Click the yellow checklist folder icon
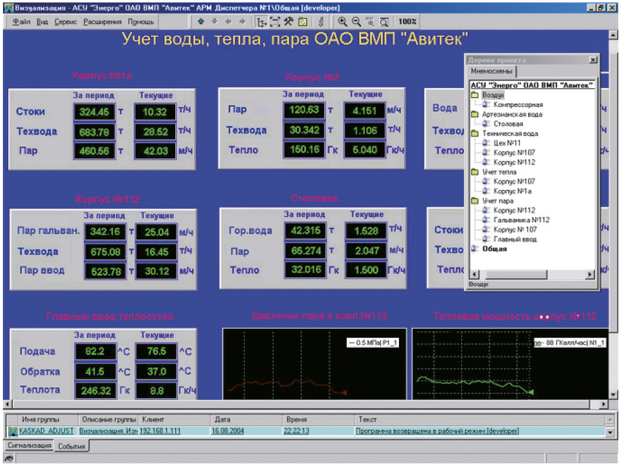621x466 pixels. 303,22
